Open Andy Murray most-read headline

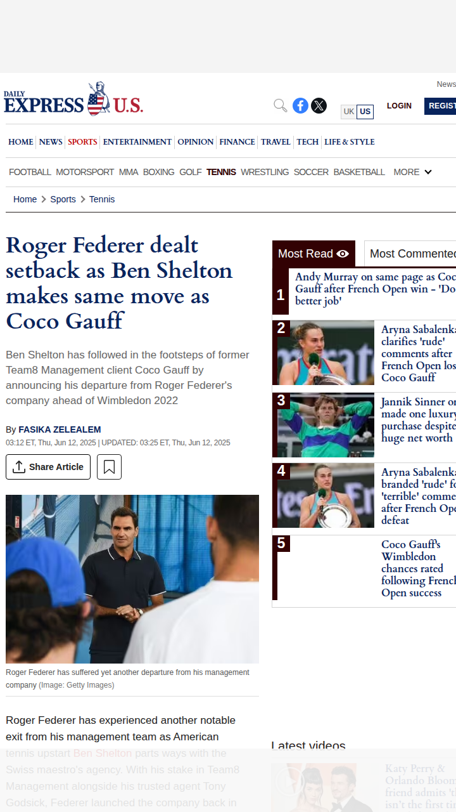point(376,289)
